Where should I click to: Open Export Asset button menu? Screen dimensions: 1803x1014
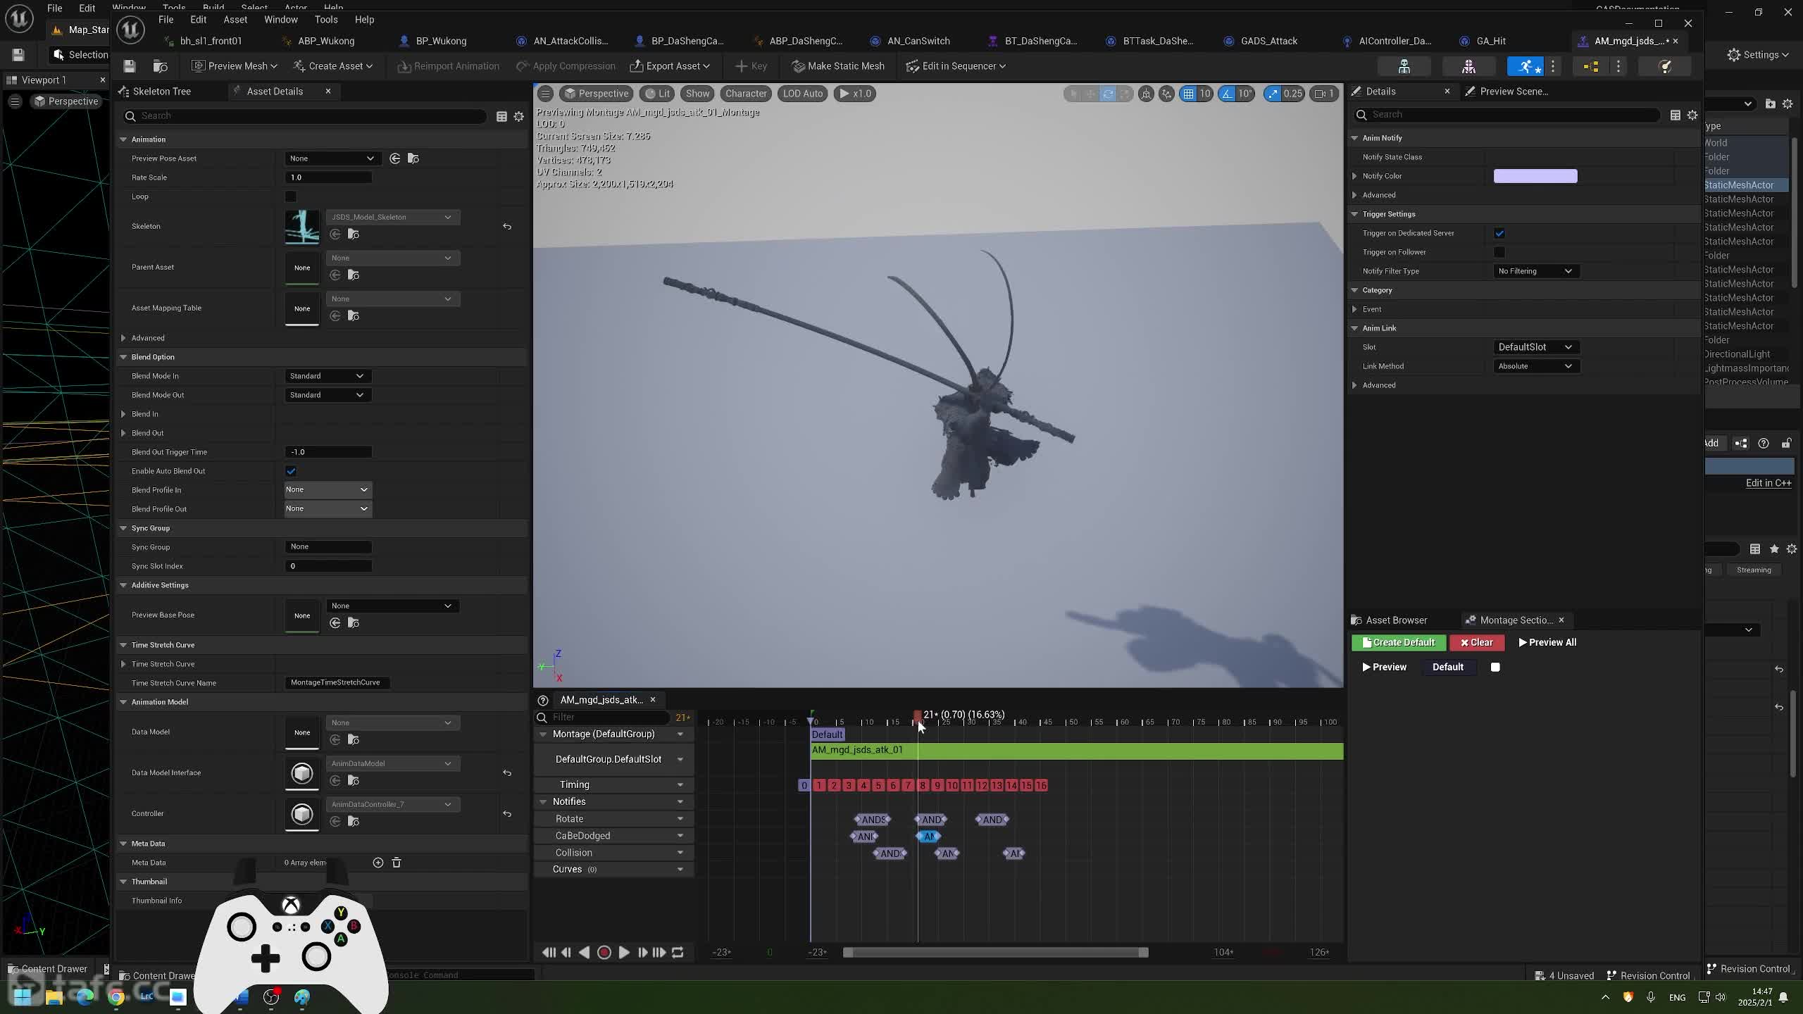[x=669, y=66]
